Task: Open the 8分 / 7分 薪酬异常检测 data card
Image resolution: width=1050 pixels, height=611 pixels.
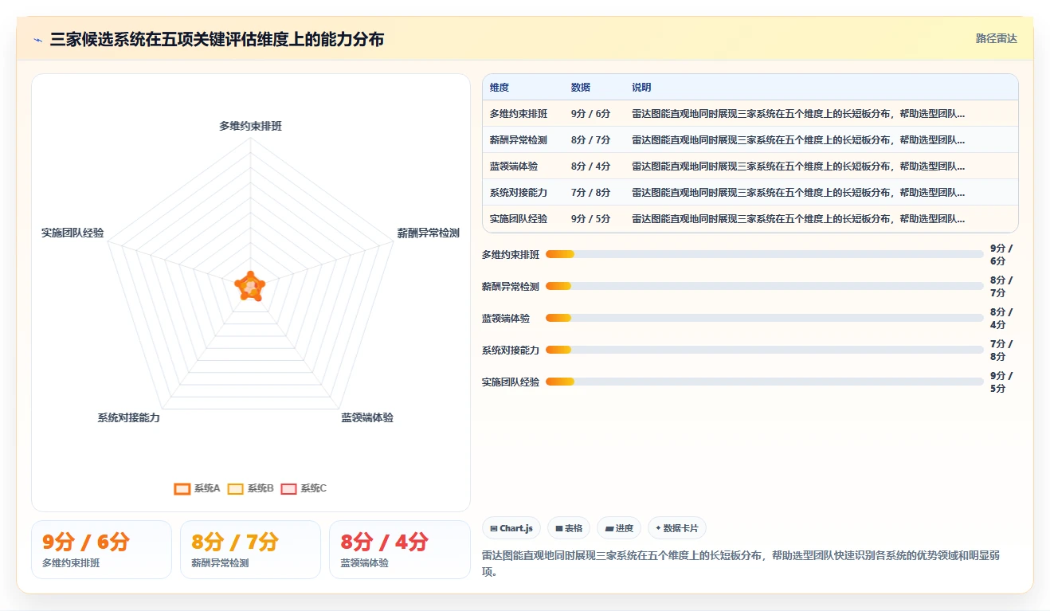Action: 250,550
